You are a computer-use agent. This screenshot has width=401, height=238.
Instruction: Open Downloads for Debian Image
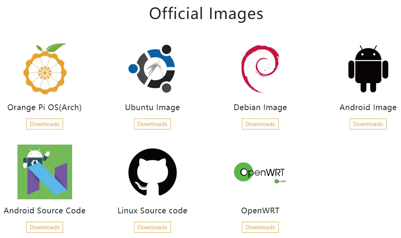(x=260, y=124)
